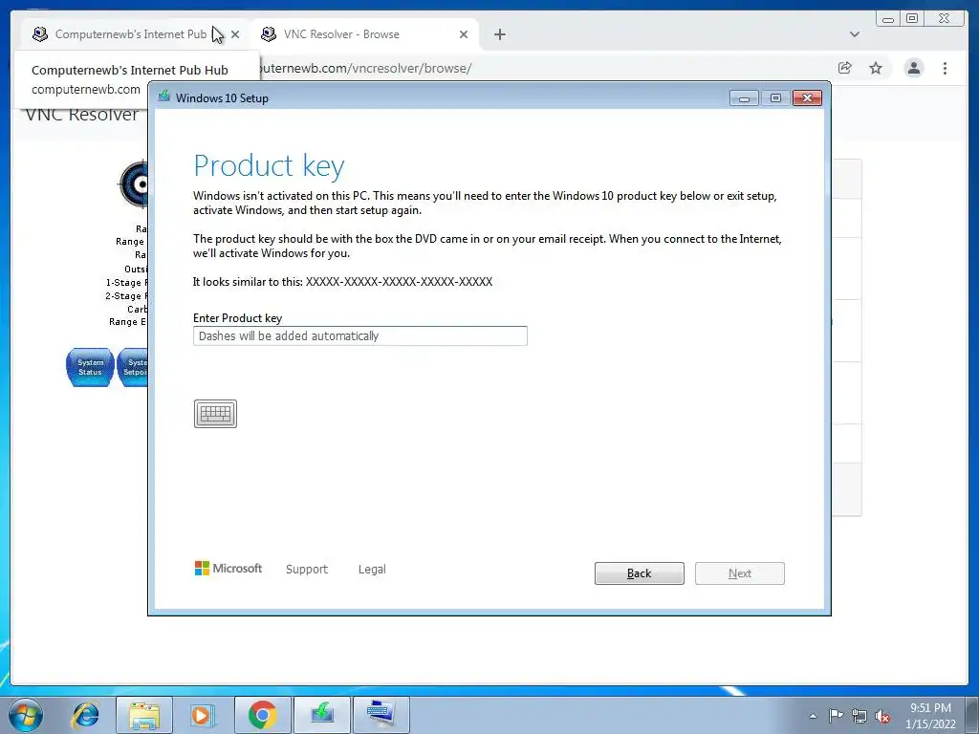
Task: Close the Computernewb's Internet Pub tab
Action: coord(235,34)
